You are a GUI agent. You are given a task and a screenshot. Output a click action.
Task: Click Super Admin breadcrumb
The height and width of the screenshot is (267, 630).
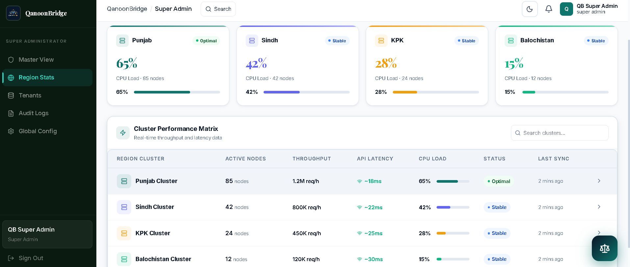173,9
